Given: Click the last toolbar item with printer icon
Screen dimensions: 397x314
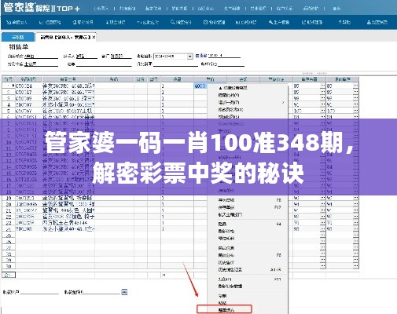Looking at the screenshot, I should 377,22.
